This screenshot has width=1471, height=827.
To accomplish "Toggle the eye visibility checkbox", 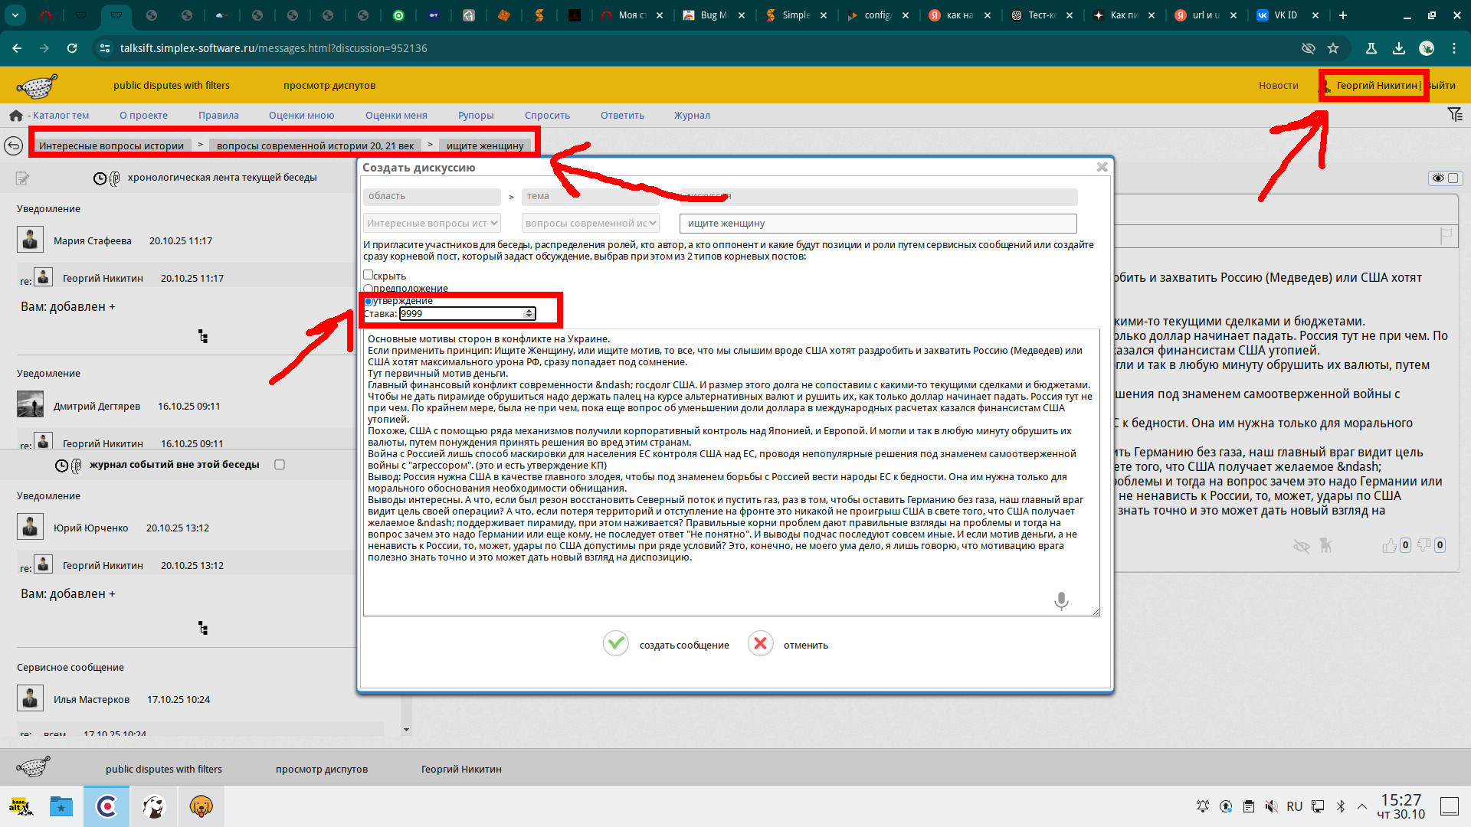I will pyautogui.click(x=1453, y=178).
